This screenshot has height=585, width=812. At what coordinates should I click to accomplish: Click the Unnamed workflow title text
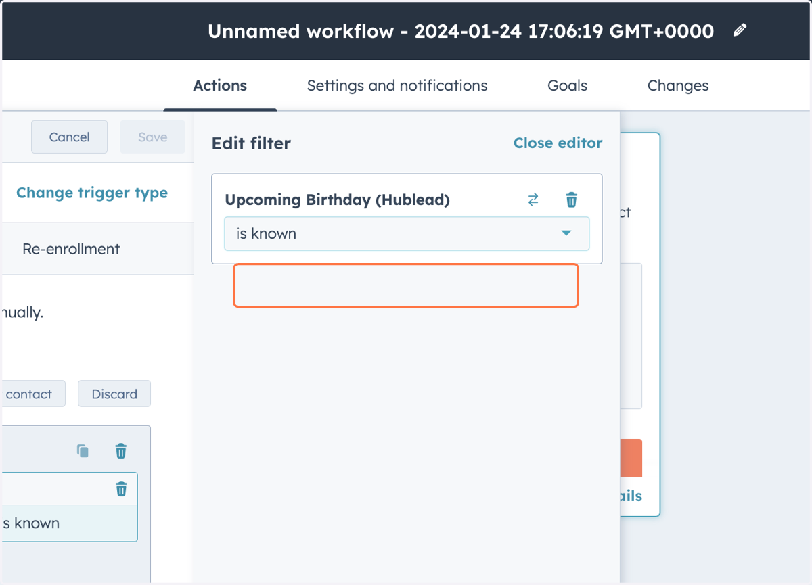pos(460,31)
